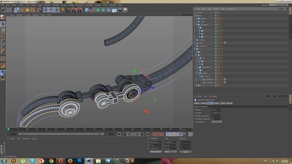Image resolution: width=292 pixels, height=164 pixels.
Task: Click the Record Active Objects button
Action: pyautogui.click(x=153, y=134)
